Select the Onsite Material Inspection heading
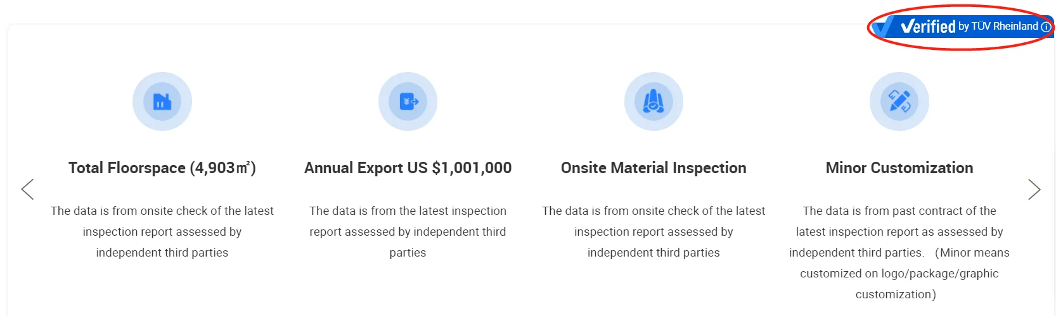 coord(654,168)
